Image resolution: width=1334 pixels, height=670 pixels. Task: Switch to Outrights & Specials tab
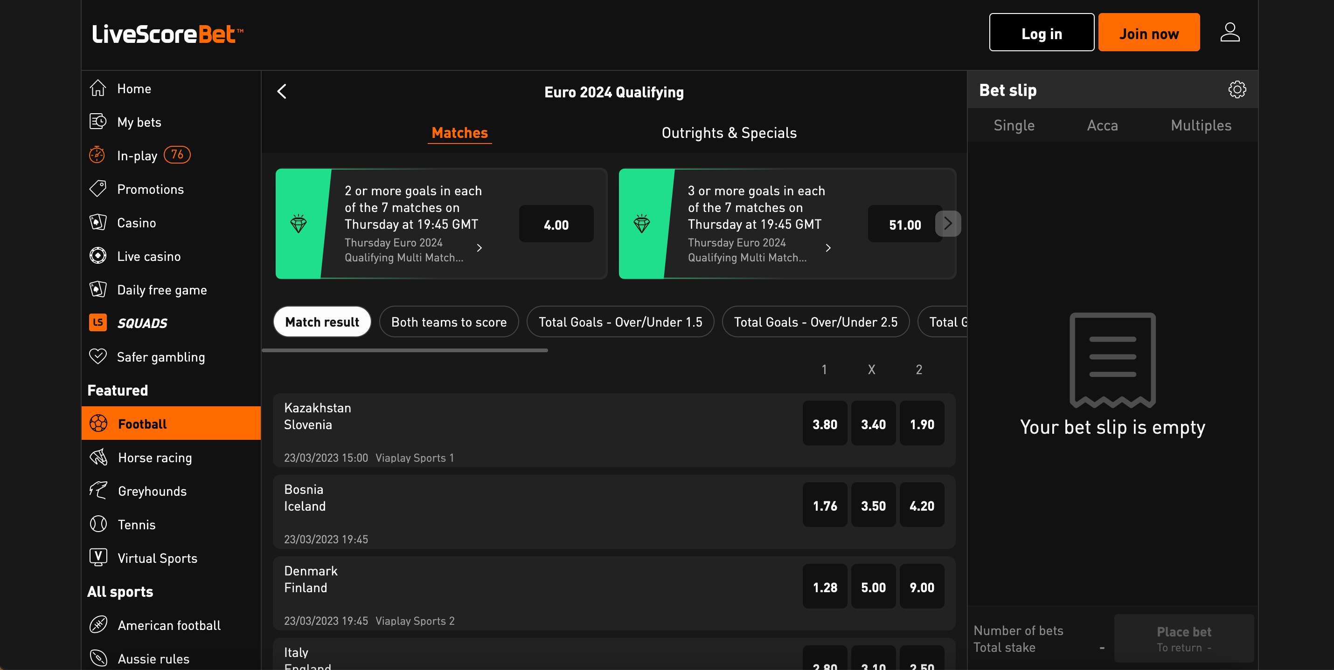click(x=729, y=133)
